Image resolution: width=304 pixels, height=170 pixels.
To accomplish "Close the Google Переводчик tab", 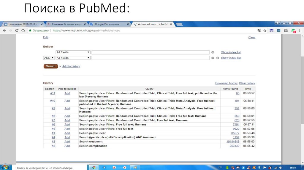I will coord(128,24).
